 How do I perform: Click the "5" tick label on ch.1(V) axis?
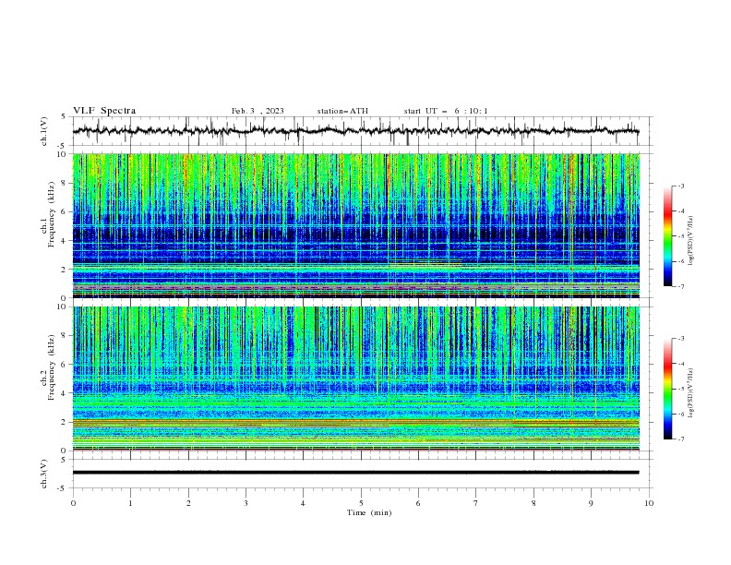64,117
